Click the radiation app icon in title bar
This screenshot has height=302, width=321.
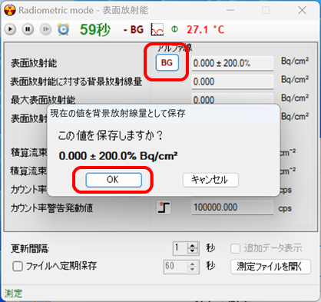(x=10, y=10)
